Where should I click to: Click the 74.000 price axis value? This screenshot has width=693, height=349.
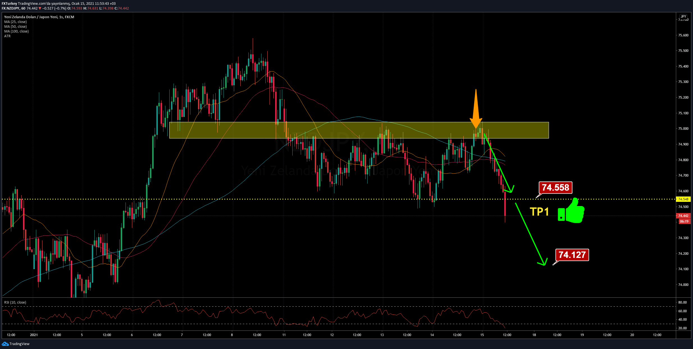(x=683, y=285)
